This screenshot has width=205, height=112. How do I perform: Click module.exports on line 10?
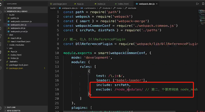coord(78,53)
